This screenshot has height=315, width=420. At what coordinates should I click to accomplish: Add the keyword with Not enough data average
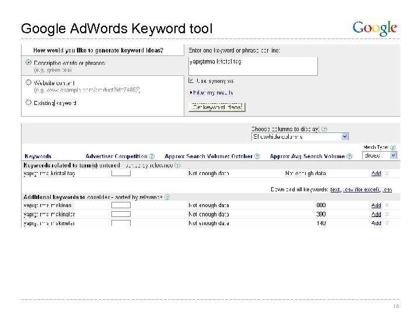point(376,173)
